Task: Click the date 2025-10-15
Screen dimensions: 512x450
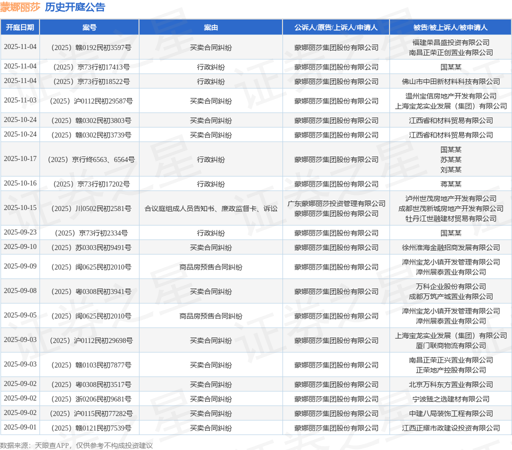Action: 20,207
